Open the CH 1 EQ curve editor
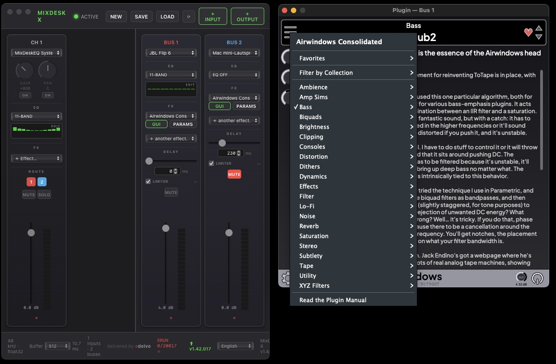Screen dimensions: 556x364 (x=37, y=131)
